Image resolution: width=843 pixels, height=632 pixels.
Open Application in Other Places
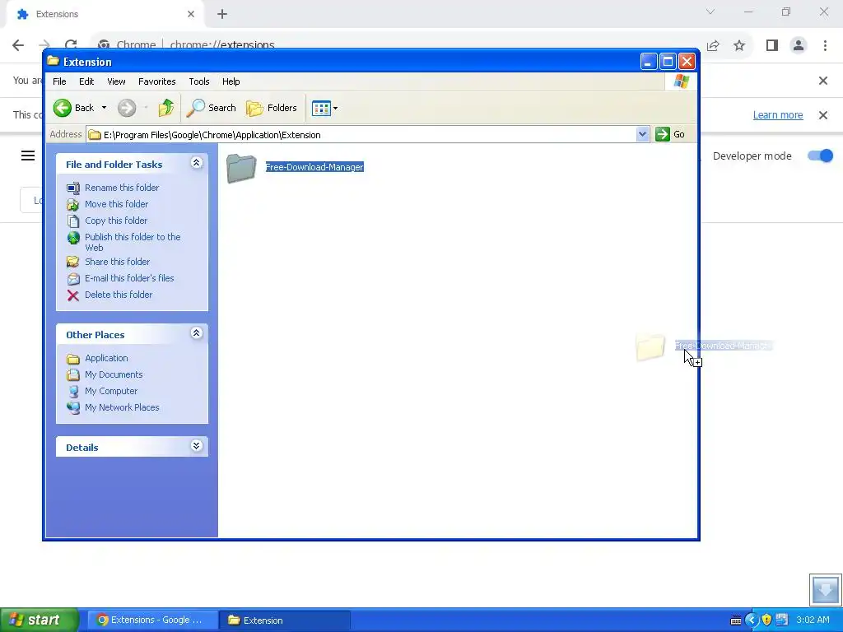(106, 359)
